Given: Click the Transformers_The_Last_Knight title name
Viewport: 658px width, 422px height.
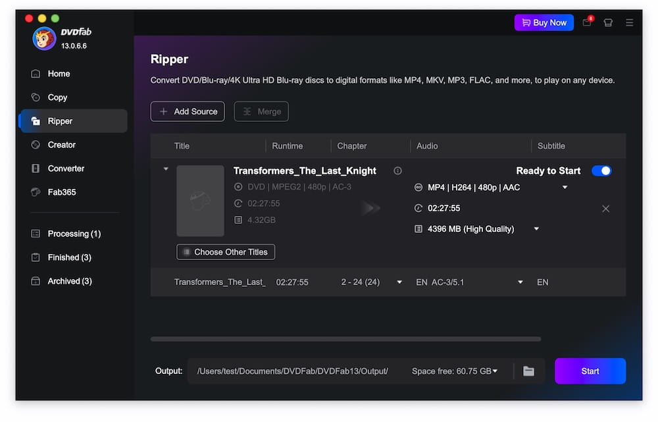Looking at the screenshot, I should [x=305, y=171].
